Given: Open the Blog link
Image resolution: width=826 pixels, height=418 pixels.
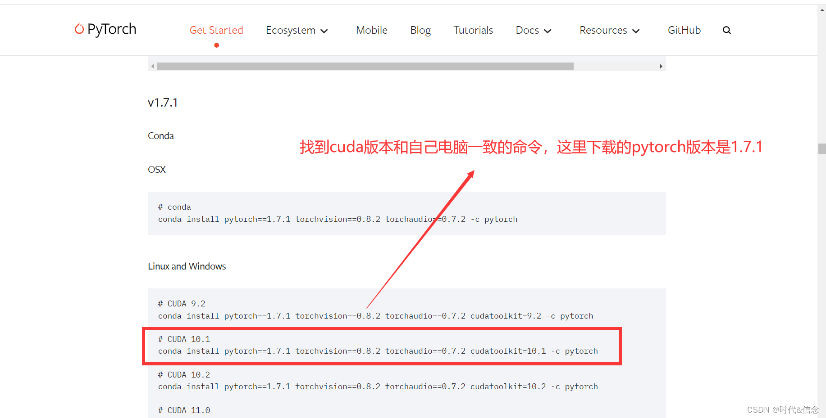Looking at the screenshot, I should [x=420, y=30].
